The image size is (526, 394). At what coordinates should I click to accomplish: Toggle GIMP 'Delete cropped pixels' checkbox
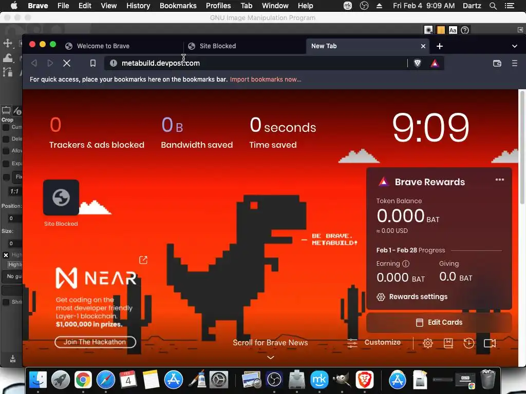pyautogui.click(x=6, y=139)
